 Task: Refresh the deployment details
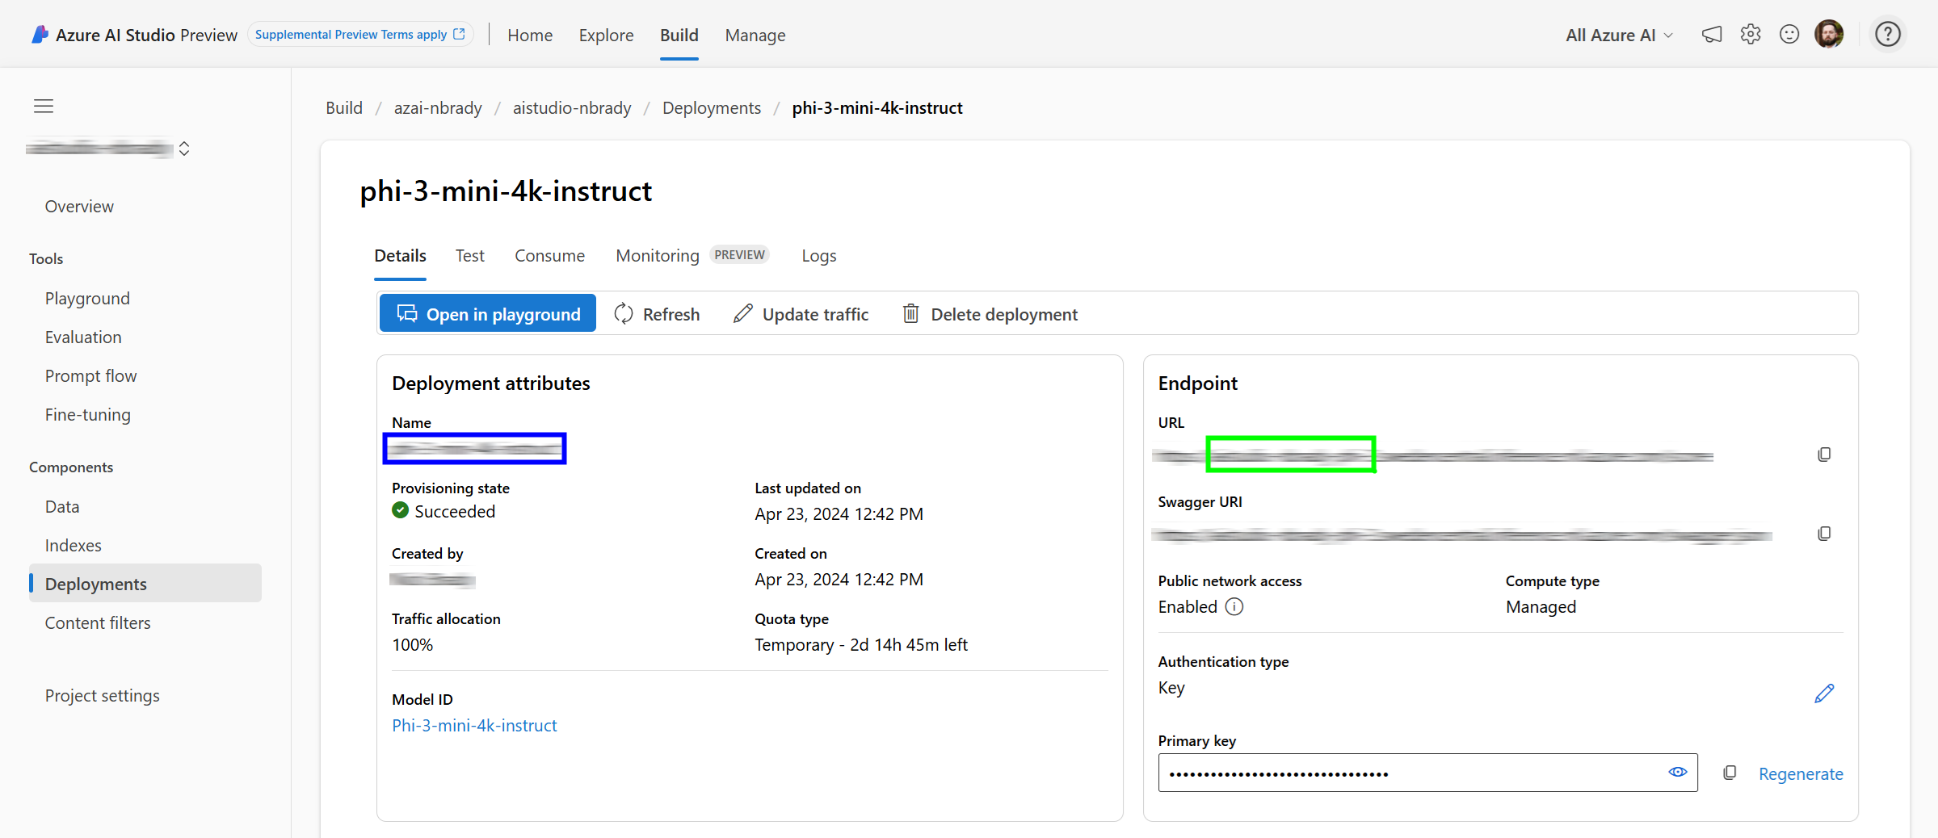pos(657,313)
